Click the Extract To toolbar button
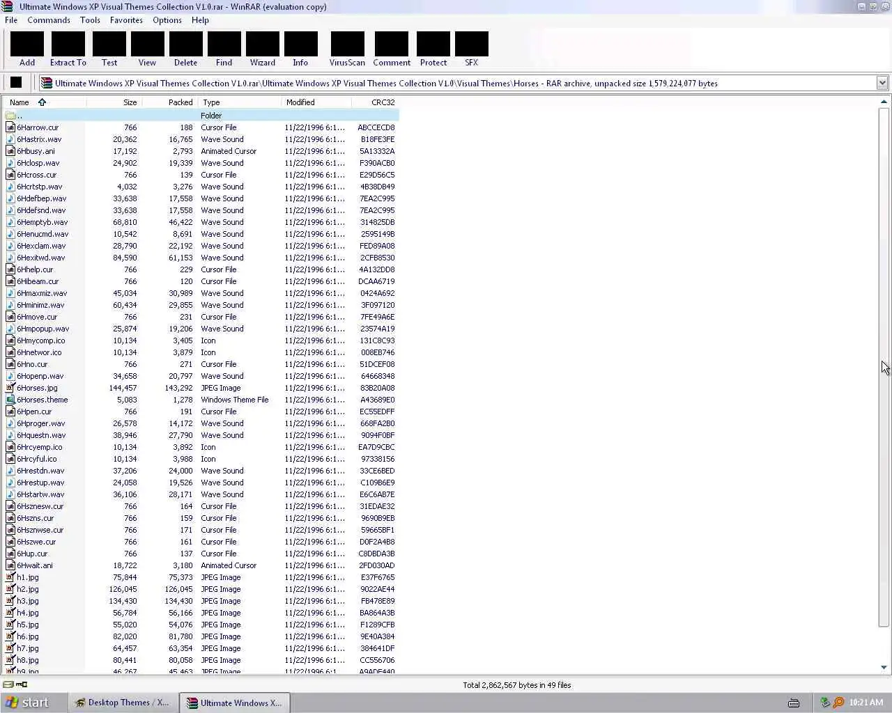The height and width of the screenshot is (713, 892). pyautogui.click(x=68, y=49)
